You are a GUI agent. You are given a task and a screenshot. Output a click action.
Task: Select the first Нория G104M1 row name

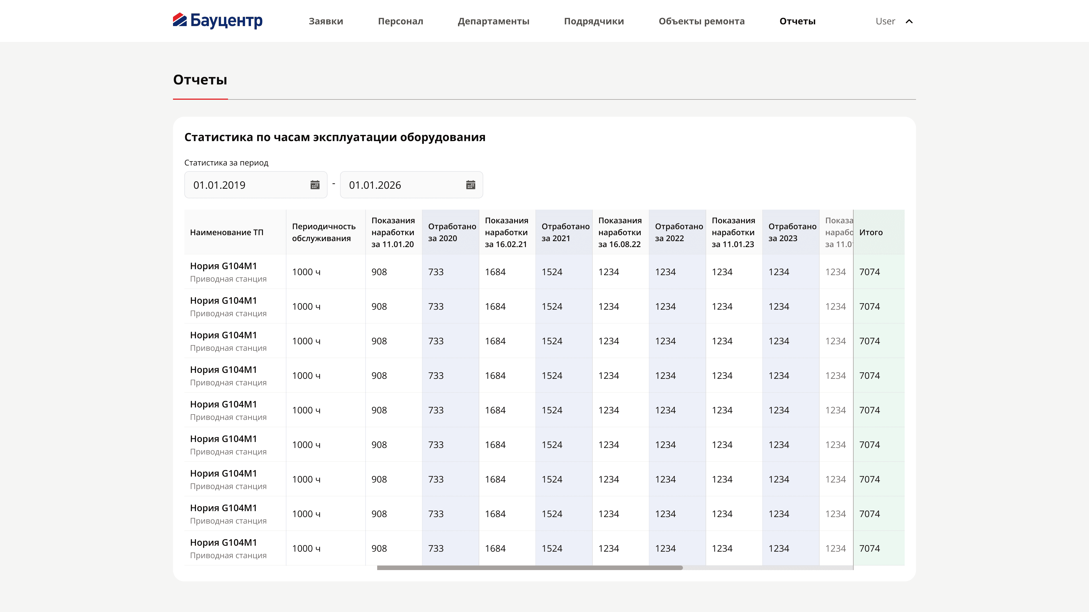(x=223, y=266)
